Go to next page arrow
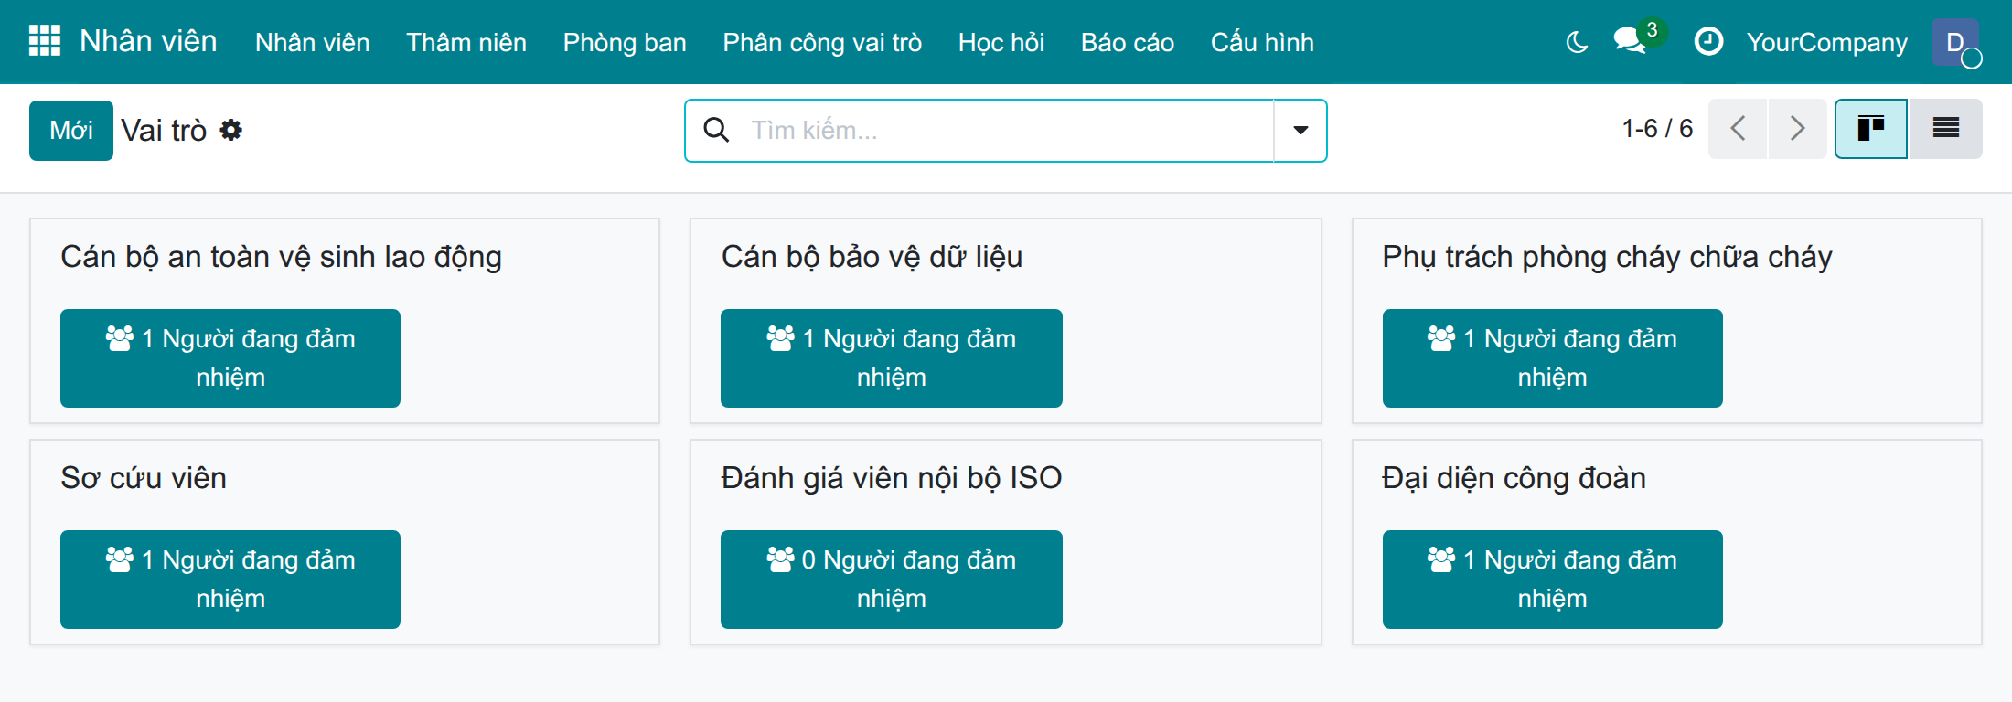This screenshot has height=702, width=2012. pos(1797,129)
